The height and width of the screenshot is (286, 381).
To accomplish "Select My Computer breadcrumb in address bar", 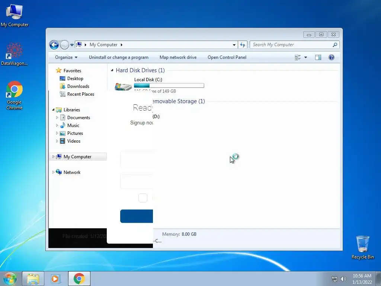I will (103, 45).
